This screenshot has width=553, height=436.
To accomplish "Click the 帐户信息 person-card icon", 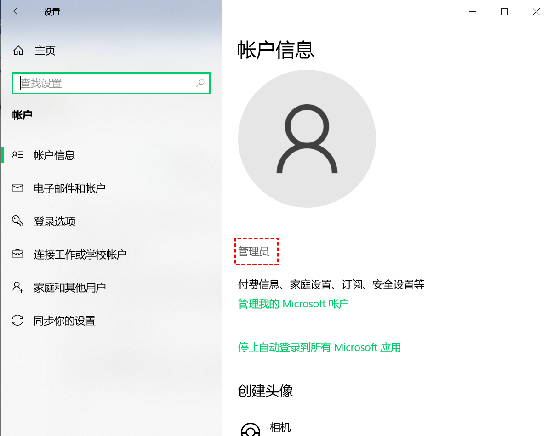I will pos(17,155).
